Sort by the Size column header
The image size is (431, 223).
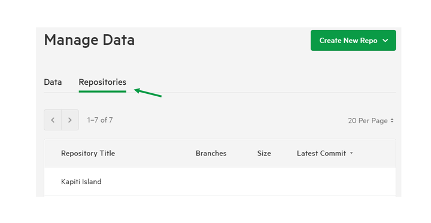click(264, 153)
